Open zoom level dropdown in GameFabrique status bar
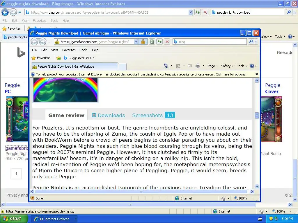Image resolution: width=298 pixels, height=223 pixels. [252, 198]
